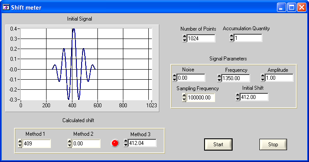Click the Start button
Viewport: 309px width, 162px height.
(x=218, y=144)
